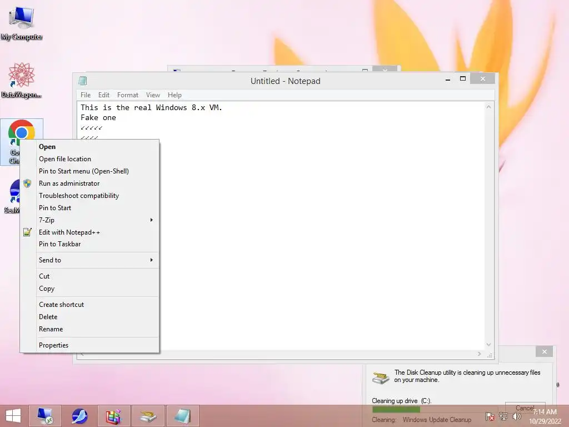Click the Windows Start button
This screenshot has height=427, width=569.
13,416
